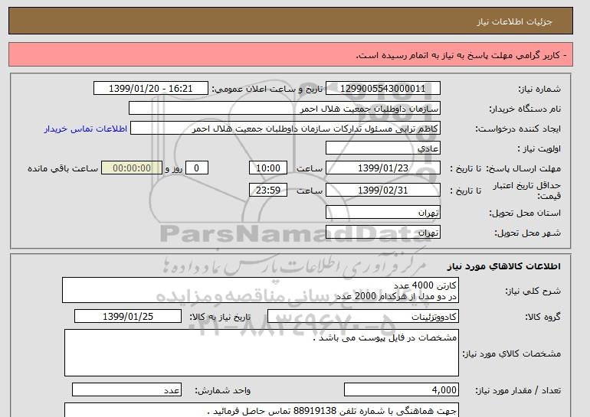Click the label شماره نیاز
This screenshot has height=417, width=590.
[539, 89]
